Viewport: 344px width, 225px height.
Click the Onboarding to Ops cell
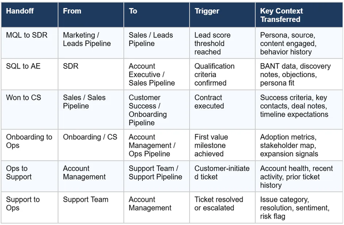tap(29, 141)
